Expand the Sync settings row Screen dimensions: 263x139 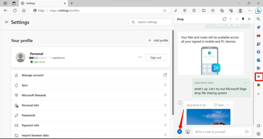(90, 85)
